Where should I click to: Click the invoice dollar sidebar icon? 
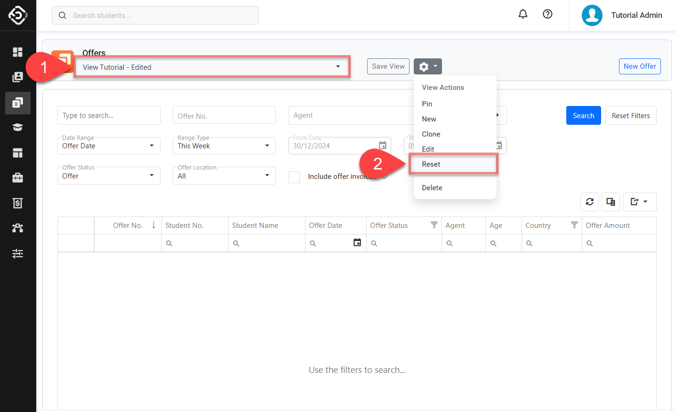click(17, 203)
